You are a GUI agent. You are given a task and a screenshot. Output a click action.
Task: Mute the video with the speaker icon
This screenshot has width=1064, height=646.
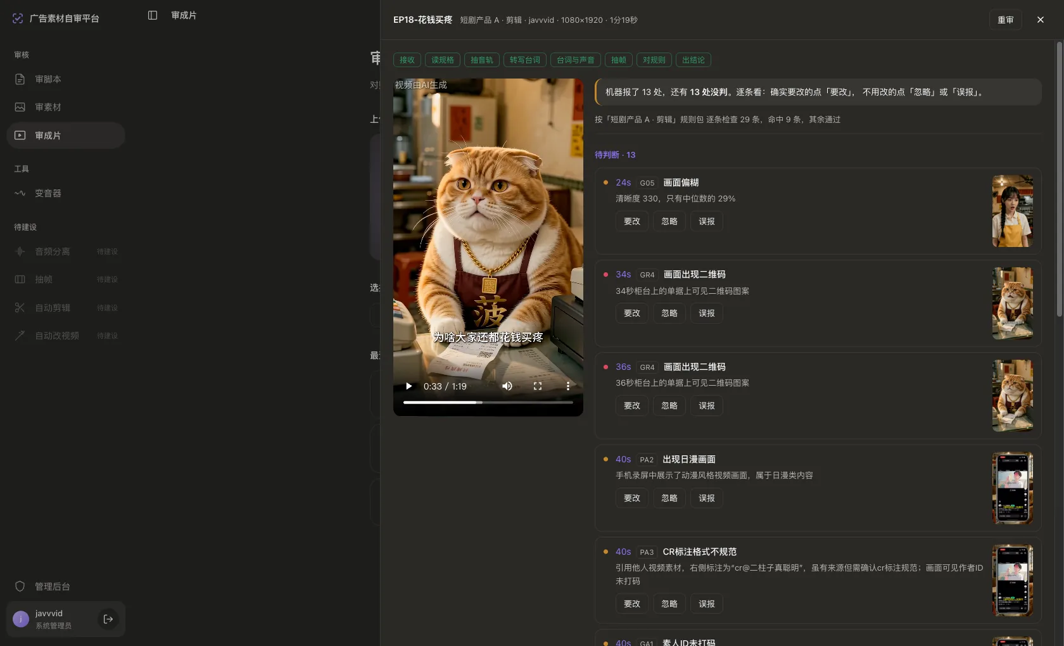pos(507,386)
